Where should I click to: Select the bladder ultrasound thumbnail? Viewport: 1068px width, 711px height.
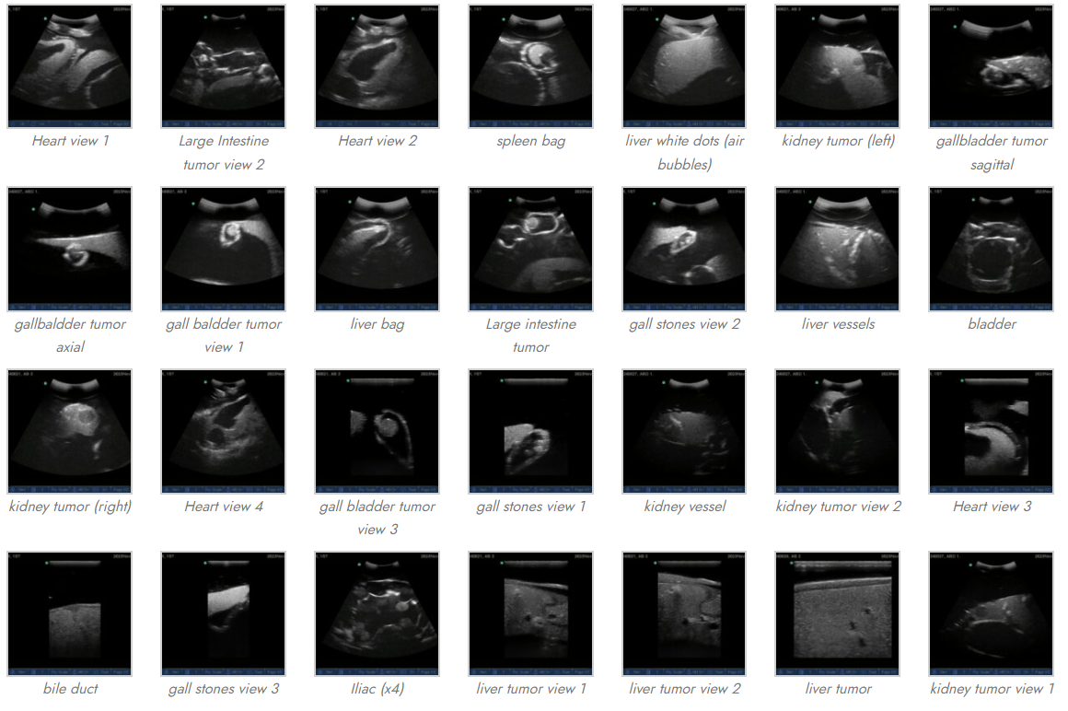click(x=992, y=249)
